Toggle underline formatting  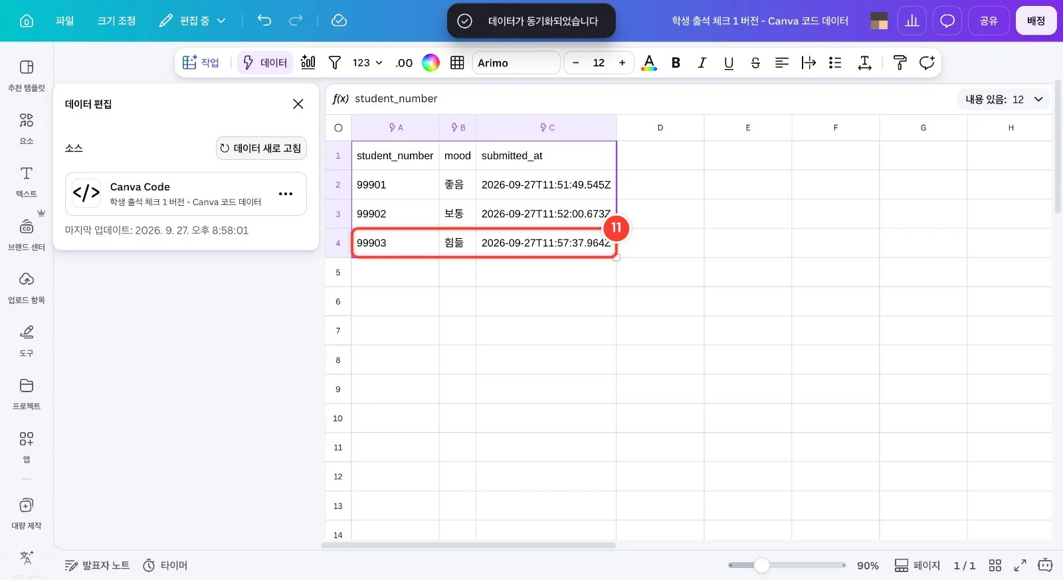tap(729, 62)
